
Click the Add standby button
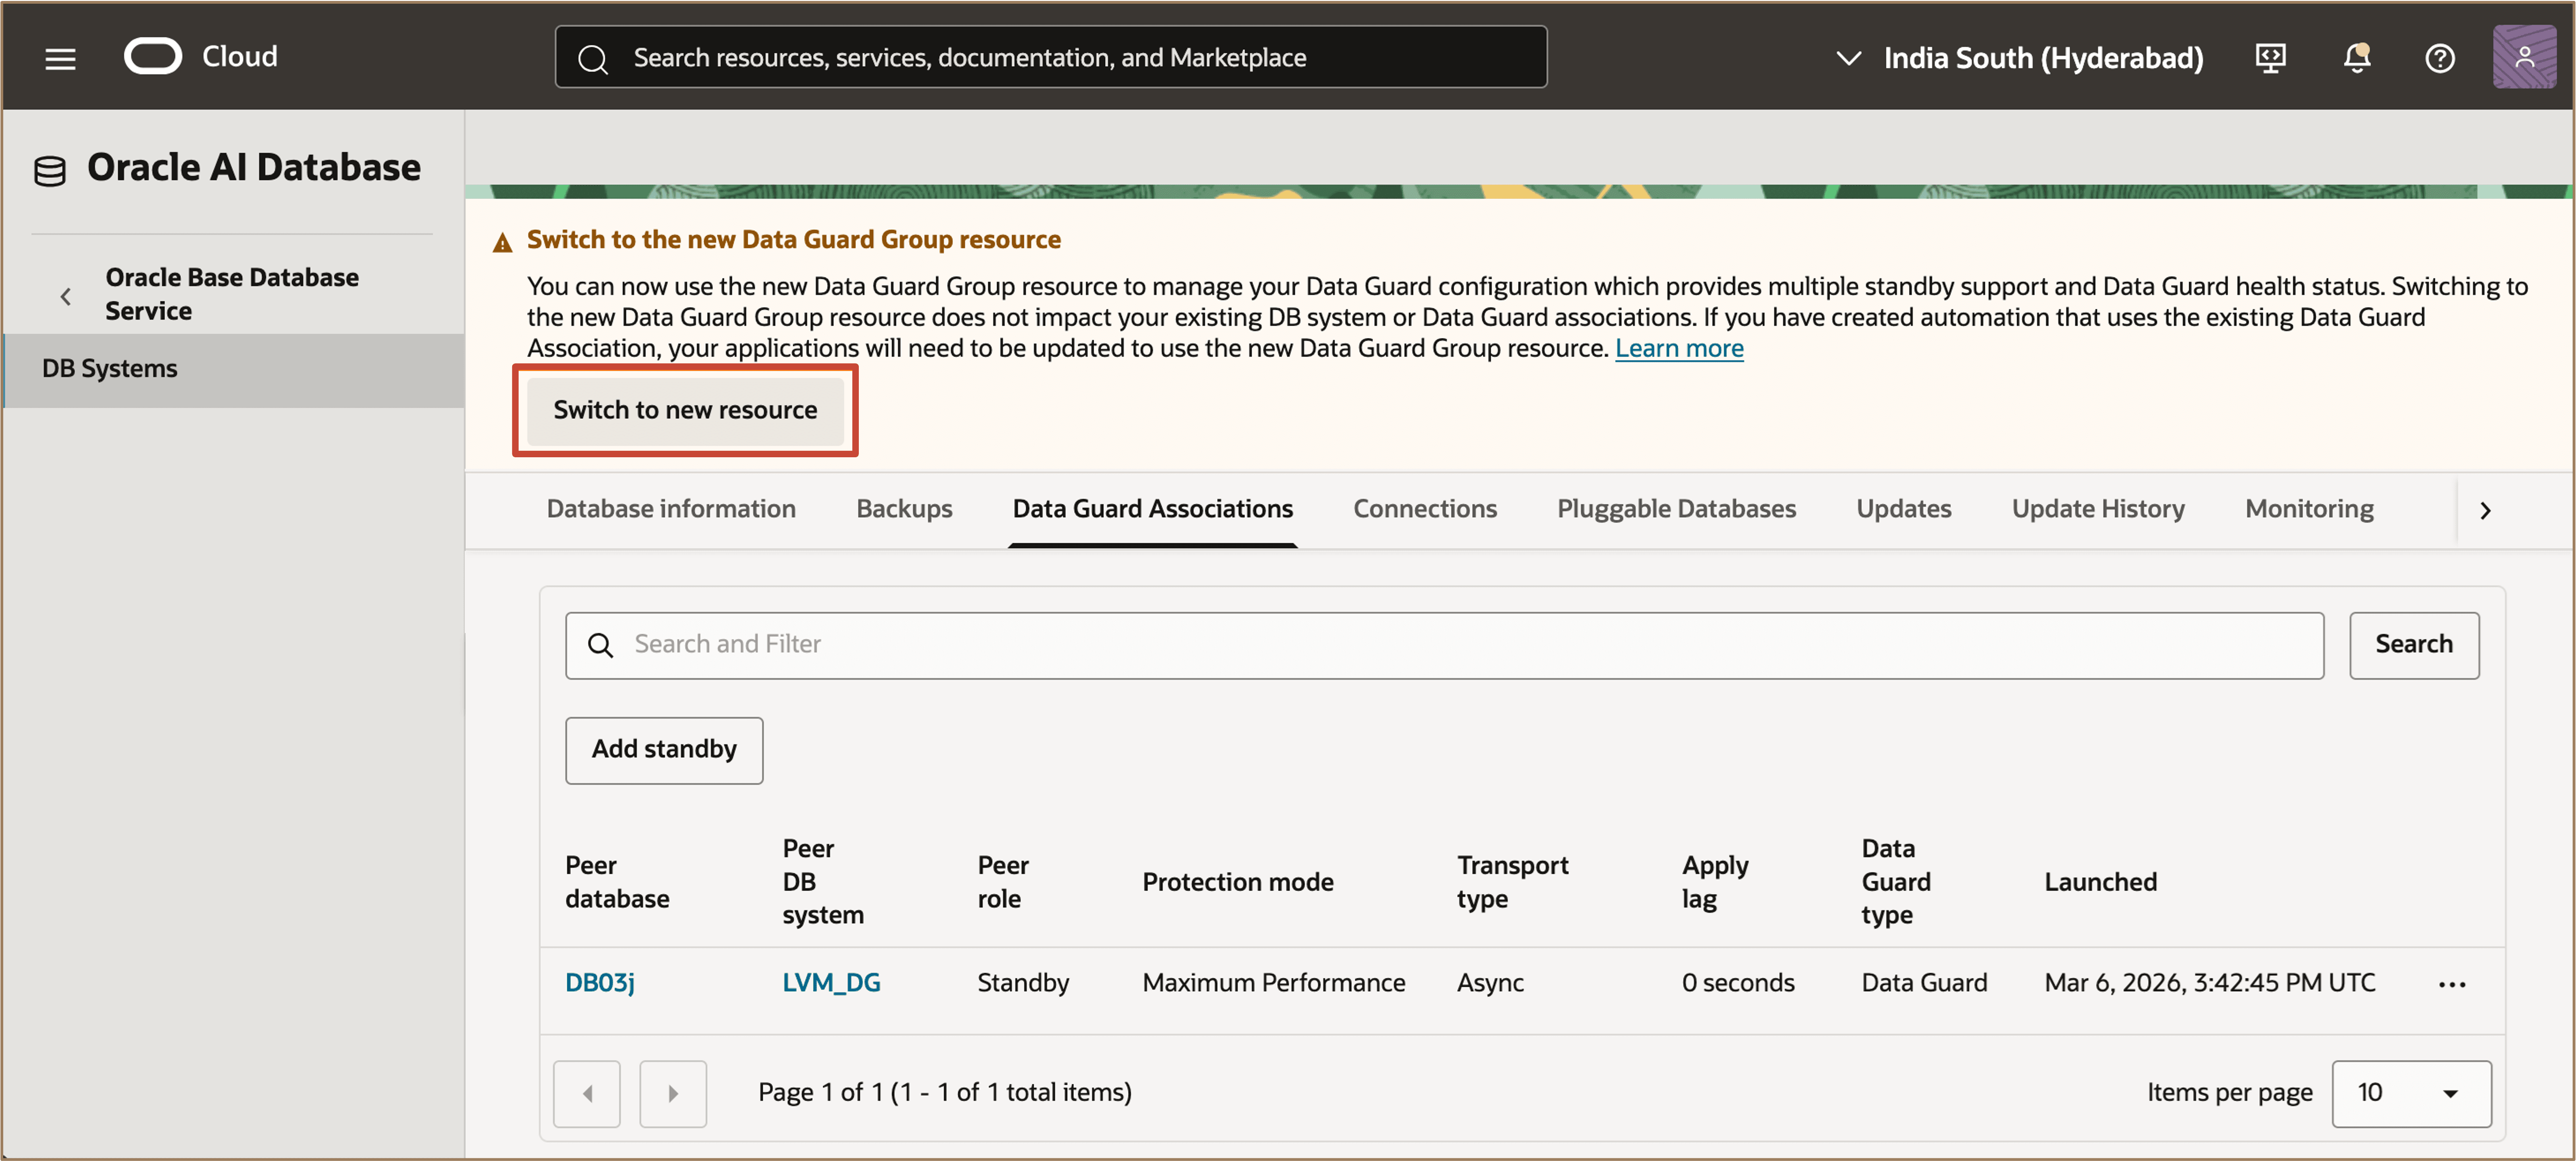[664, 749]
